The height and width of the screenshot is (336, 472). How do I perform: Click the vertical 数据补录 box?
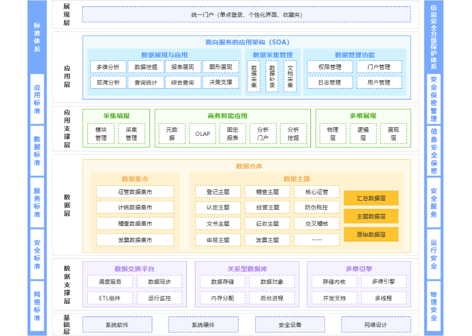click(x=273, y=76)
